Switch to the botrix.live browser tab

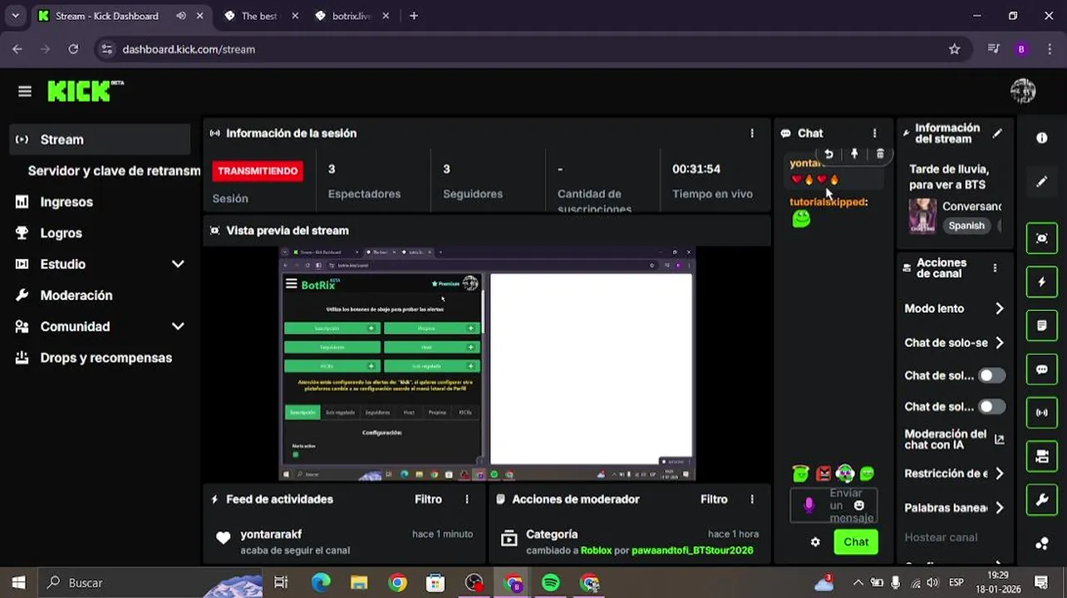tap(350, 16)
